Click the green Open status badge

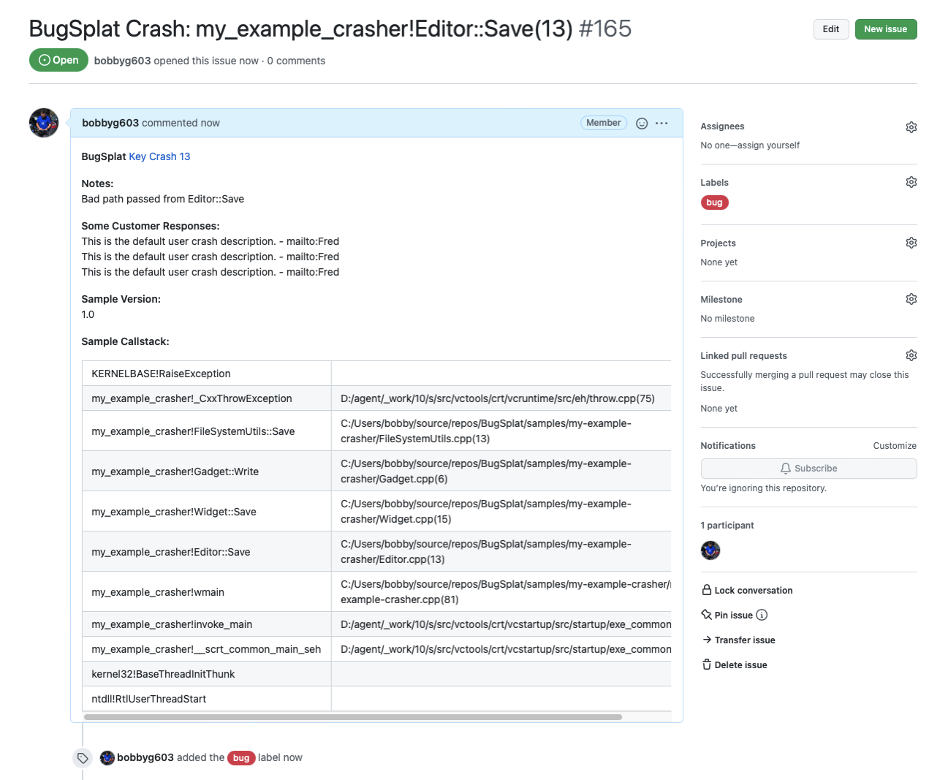click(58, 60)
